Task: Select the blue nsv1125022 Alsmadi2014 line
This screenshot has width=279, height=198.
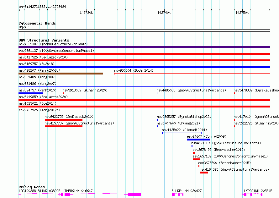Action: pos(182,133)
